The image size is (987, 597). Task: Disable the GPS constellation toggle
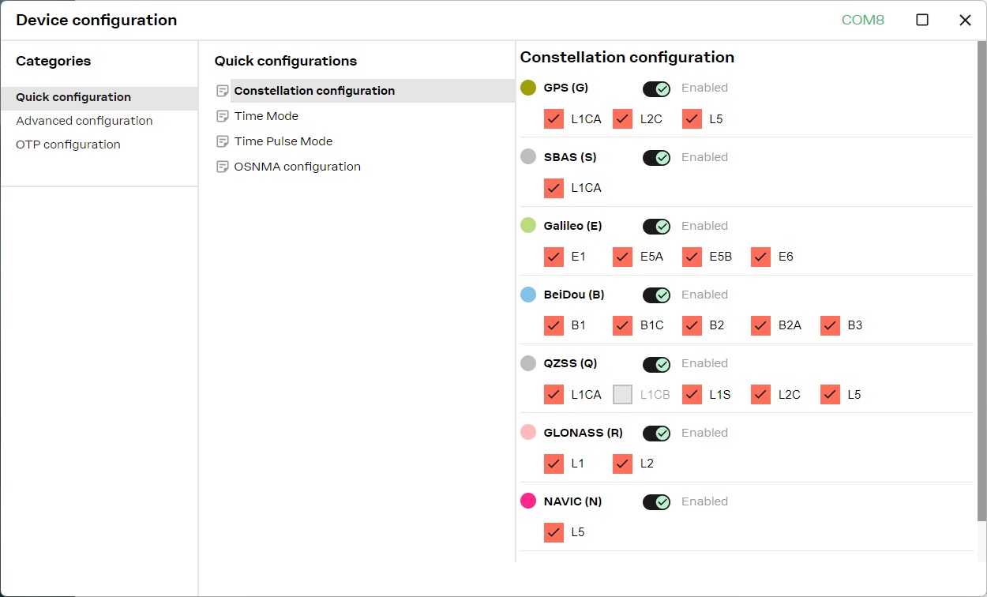tap(656, 88)
